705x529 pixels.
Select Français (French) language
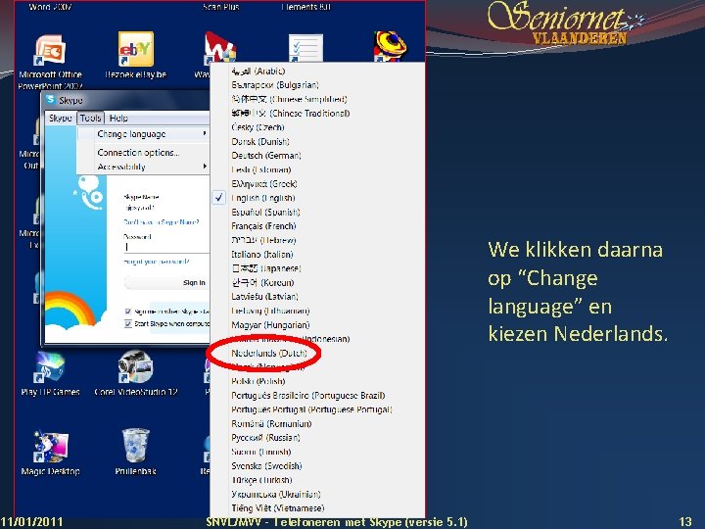(x=263, y=226)
